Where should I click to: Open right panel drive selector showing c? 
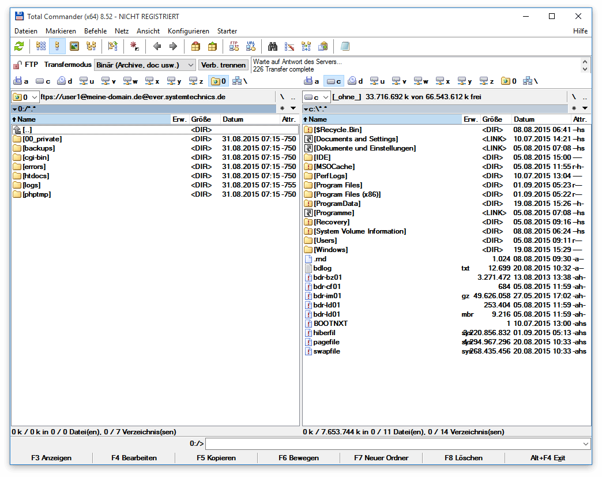click(317, 97)
